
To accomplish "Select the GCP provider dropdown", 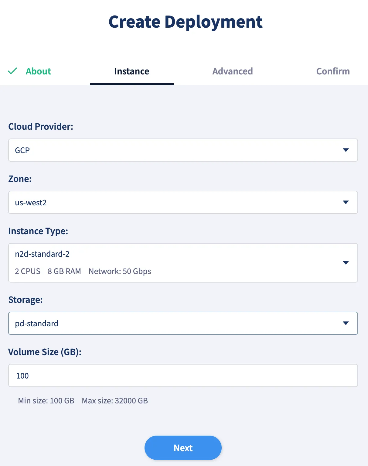I will click(x=183, y=150).
